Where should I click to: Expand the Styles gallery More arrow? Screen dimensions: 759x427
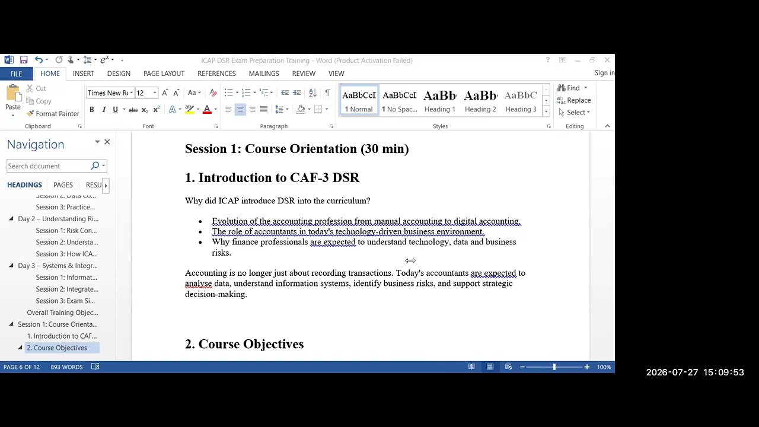click(x=546, y=111)
